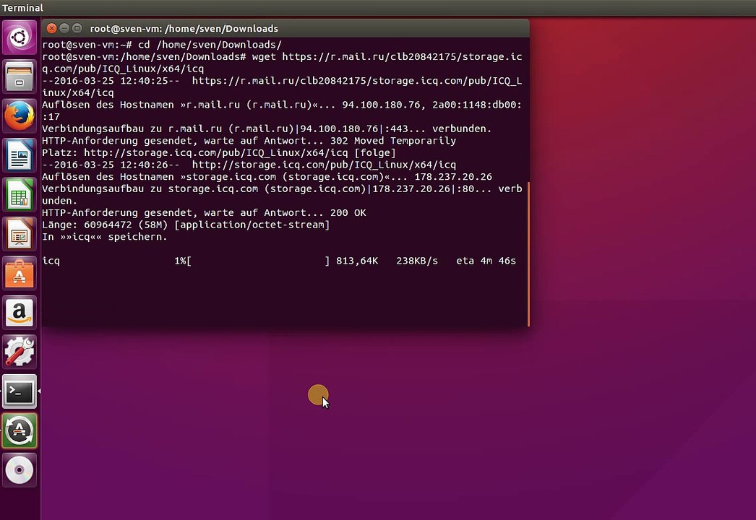Image resolution: width=756 pixels, height=520 pixels.
Task: Open the Software Updater icon
Action: pos(20,431)
